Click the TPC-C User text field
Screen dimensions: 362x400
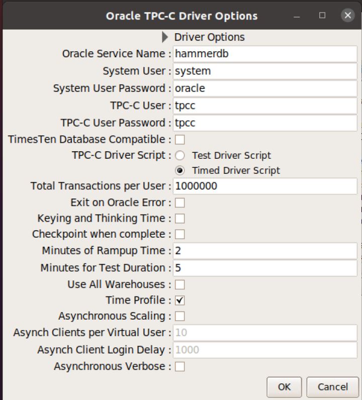pyautogui.click(x=264, y=106)
